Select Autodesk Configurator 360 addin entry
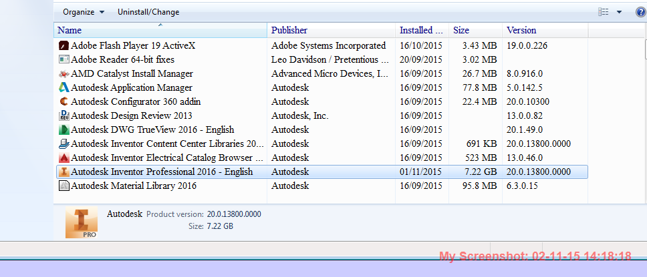Screen dimensions: 647x277 click(136, 102)
